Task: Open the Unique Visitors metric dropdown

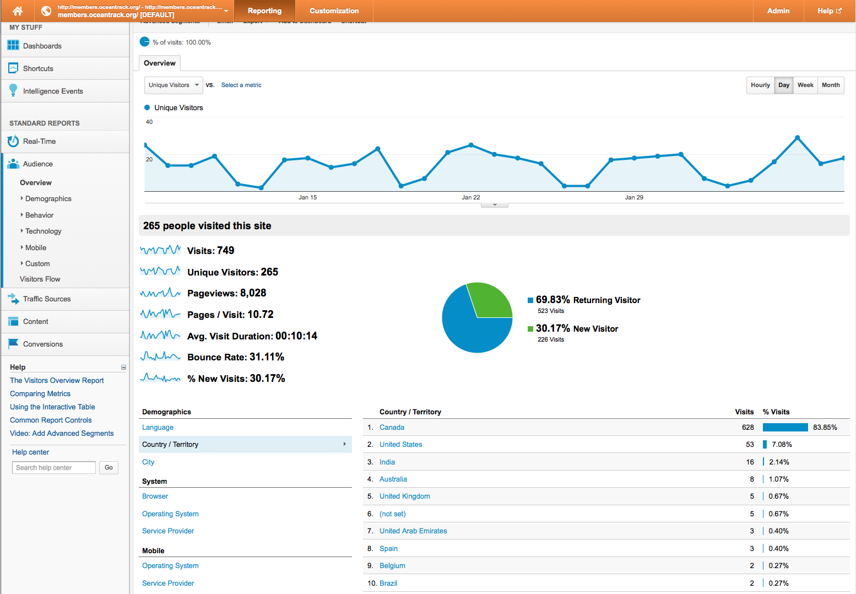Action: click(x=174, y=85)
